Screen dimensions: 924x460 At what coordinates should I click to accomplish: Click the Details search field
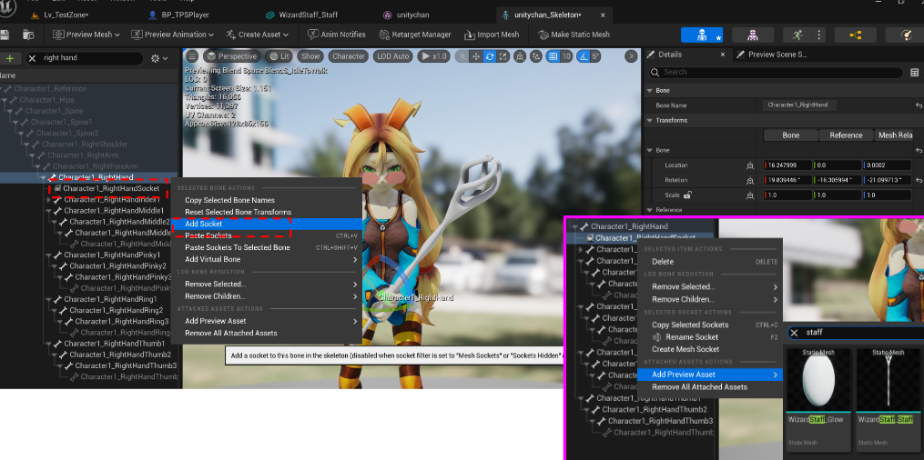[x=776, y=73]
